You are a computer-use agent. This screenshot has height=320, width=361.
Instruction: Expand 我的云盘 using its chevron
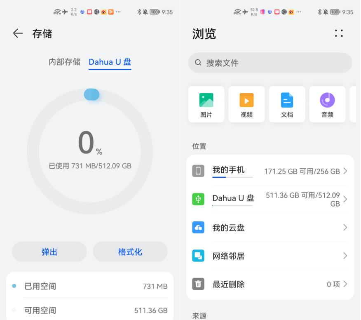coord(345,227)
